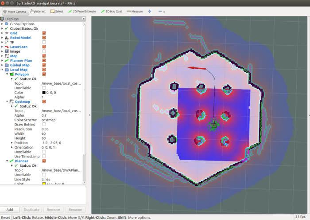Toggle the LaserScan checkbox

coord(44,47)
